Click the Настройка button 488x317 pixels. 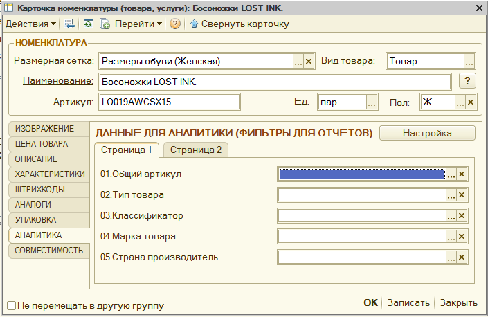point(427,133)
